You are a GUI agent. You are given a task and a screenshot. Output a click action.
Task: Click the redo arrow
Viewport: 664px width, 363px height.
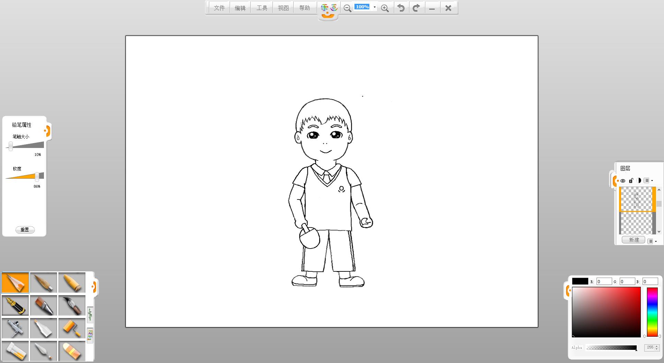[416, 8]
